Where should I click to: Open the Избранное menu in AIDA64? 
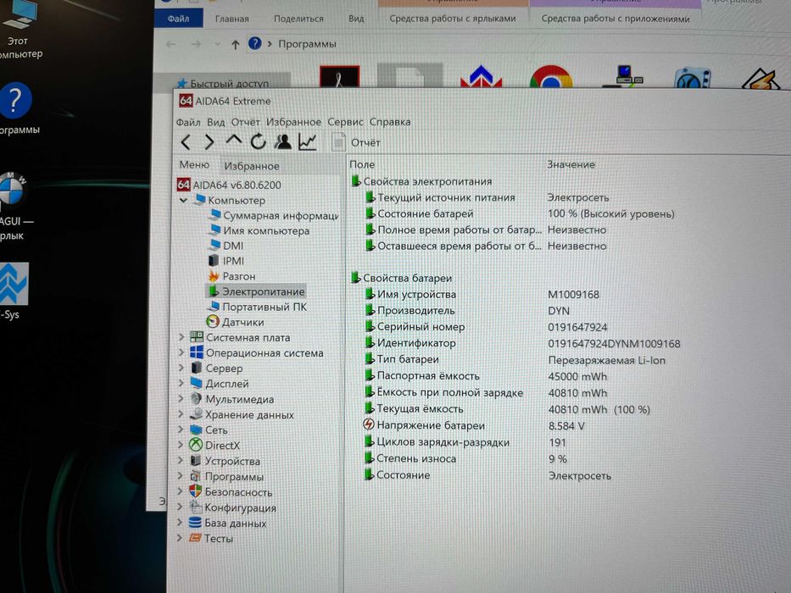coord(293,122)
